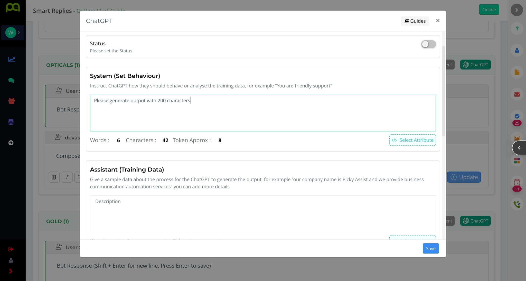Open the chats icon in the left sidebar

12,81
